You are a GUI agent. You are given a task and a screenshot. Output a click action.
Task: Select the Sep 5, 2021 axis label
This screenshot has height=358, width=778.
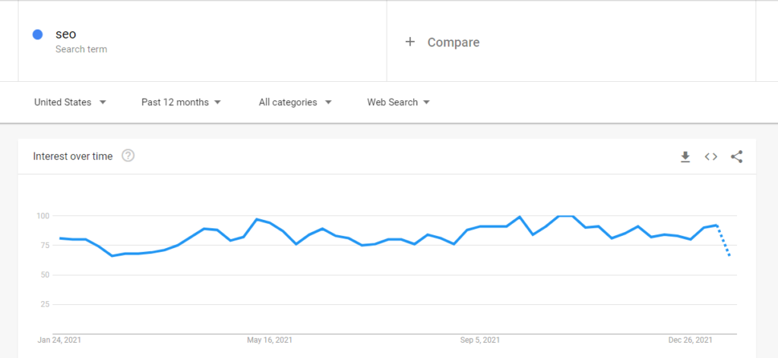(480, 340)
